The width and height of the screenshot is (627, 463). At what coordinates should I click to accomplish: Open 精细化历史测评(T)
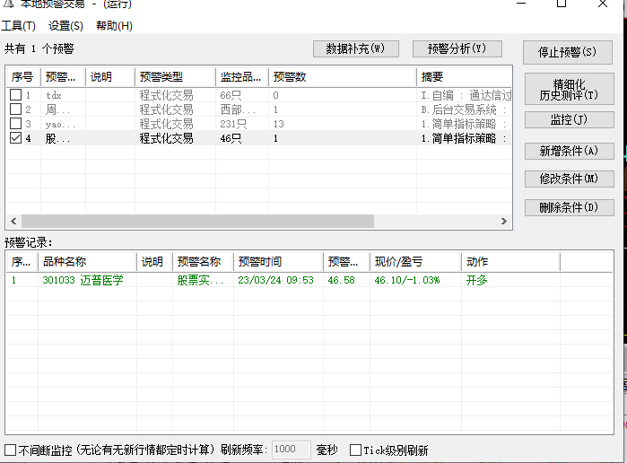[569, 89]
